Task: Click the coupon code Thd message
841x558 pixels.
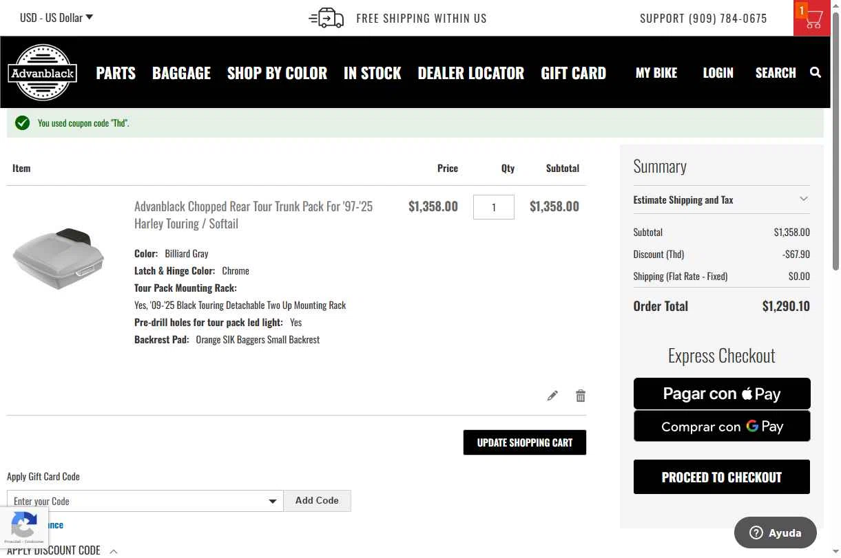Action: tap(83, 123)
